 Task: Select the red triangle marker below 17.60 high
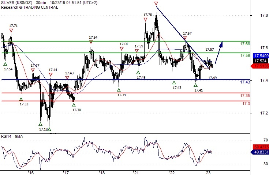click(122, 49)
